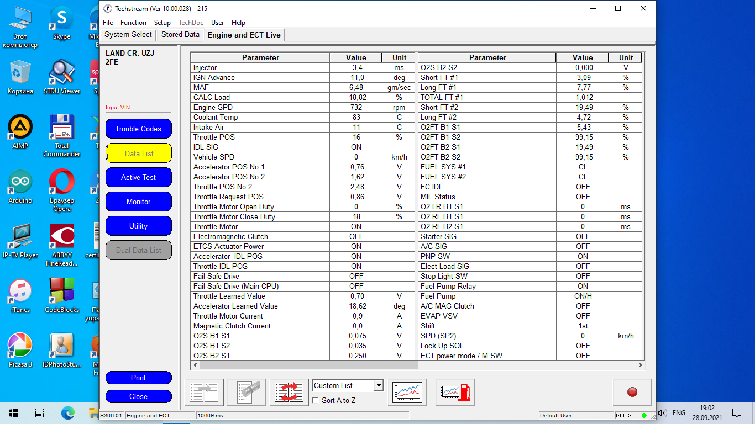The image size is (755, 424).
Task: Open IP-TV Player desktop shortcut
Action: tap(20, 241)
